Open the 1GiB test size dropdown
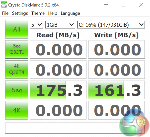Image resolution: width=150 pixels, height=137 pixels. [60, 25]
